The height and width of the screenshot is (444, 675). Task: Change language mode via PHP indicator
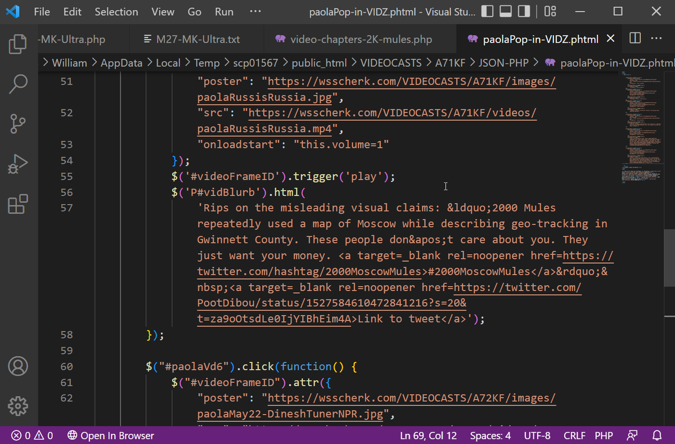[604, 436]
